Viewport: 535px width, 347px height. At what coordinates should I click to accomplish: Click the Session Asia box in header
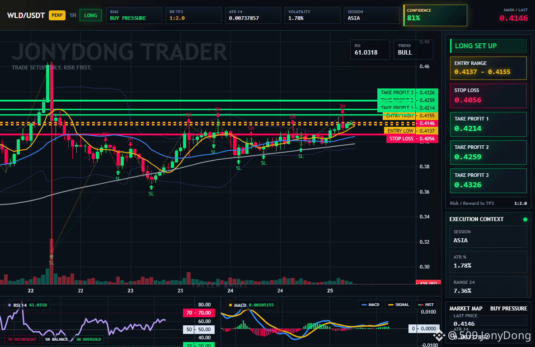(x=371, y=15)
